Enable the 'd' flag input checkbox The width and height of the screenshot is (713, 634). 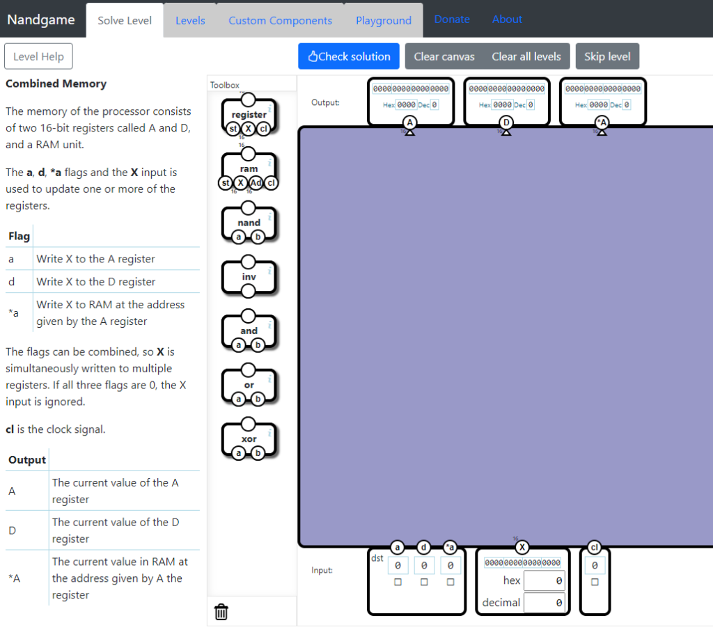424,582
